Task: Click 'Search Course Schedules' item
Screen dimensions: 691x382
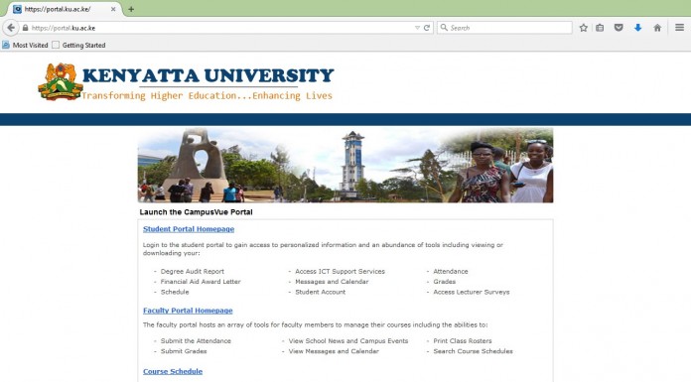Action: point(473,351)
